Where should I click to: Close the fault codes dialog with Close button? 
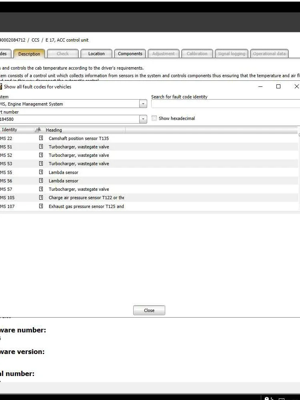click(x=149, y=310)
